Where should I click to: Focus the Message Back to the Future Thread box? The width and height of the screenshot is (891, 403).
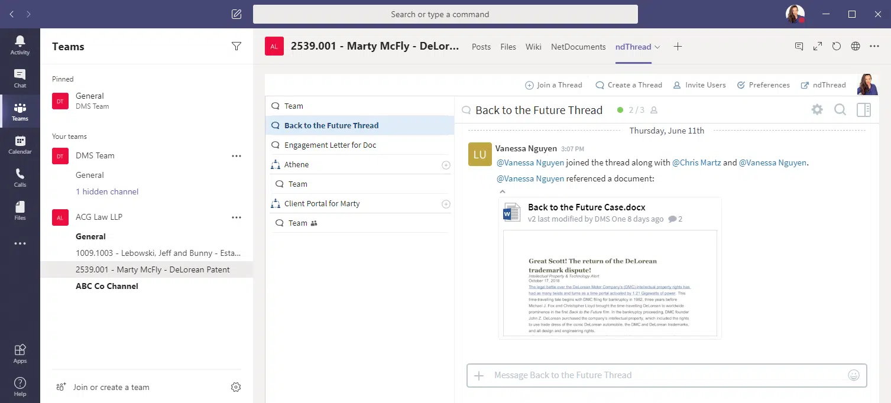pyautogui.click(x=667, y=375)
